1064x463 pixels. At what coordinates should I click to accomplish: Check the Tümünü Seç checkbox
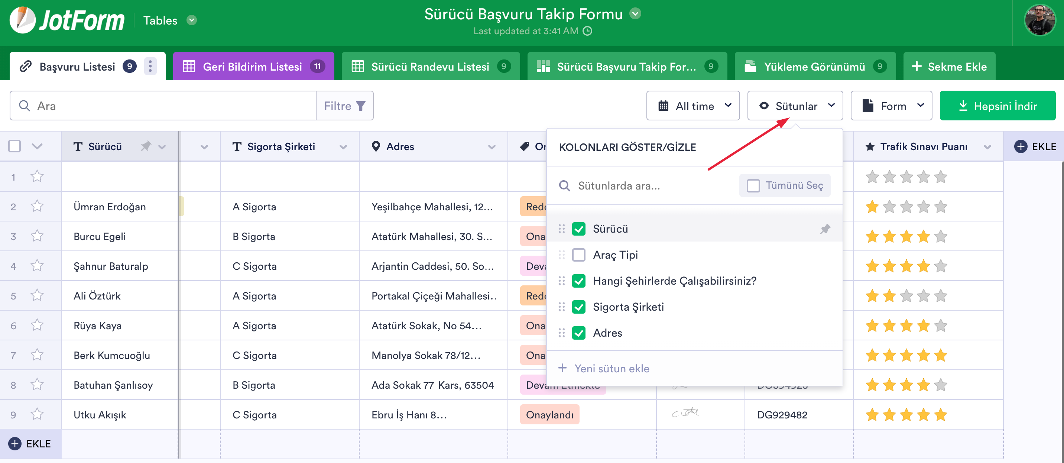click(x=753, y=185)
